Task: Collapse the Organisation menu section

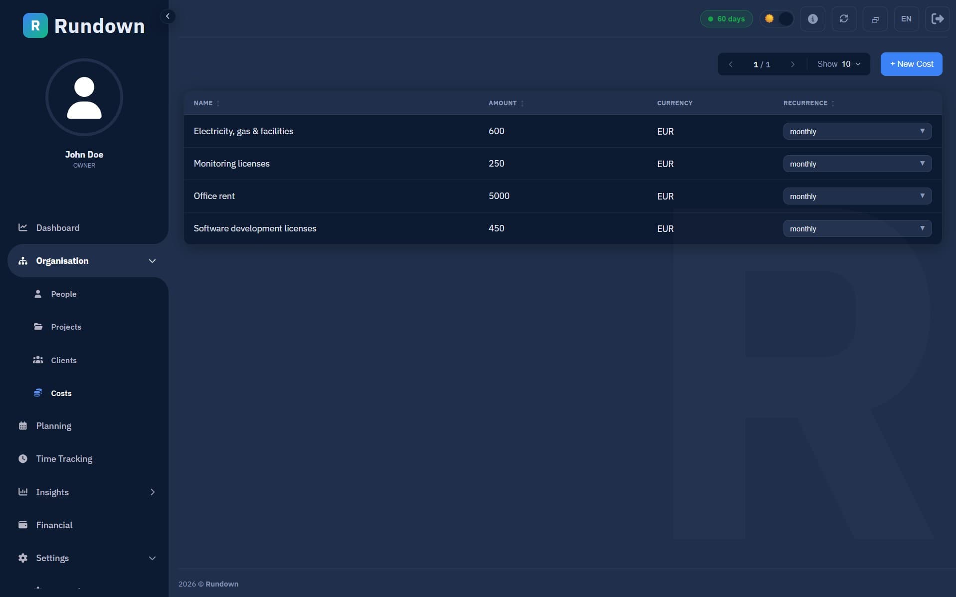Action: coord(87,261)
